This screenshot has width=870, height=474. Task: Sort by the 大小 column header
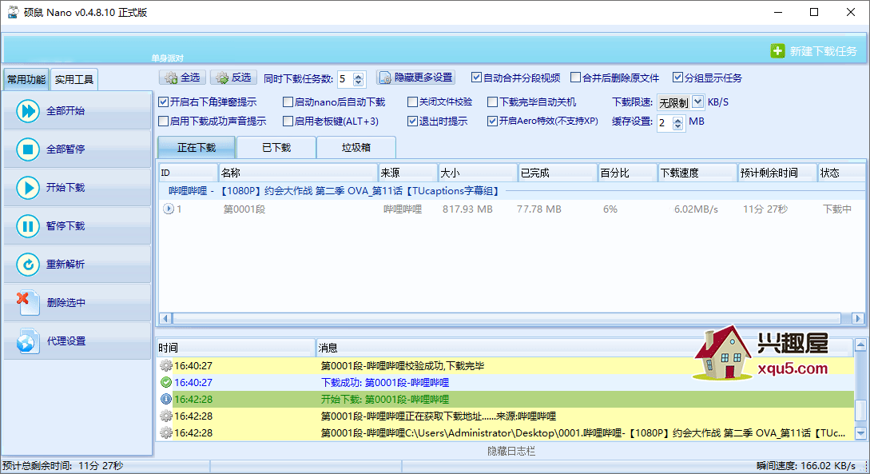tap(478, 173)
